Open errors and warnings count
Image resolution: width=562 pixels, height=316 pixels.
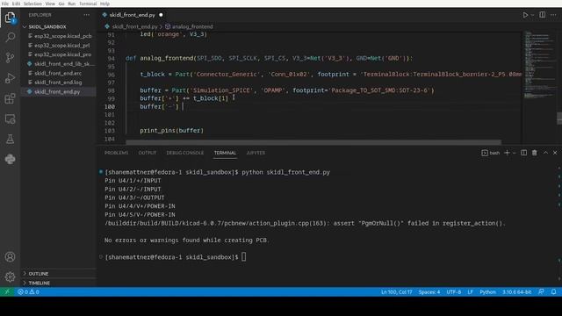coord(28,291)
